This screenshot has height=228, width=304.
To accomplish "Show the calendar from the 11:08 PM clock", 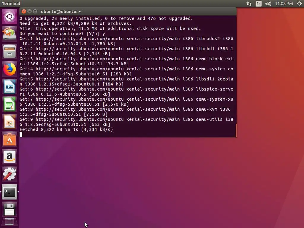I will point(284,4).
